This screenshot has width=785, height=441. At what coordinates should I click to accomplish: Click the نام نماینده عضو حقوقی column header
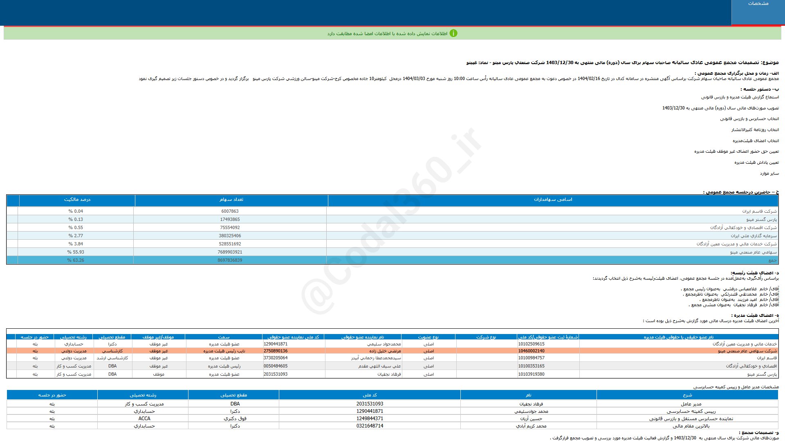click(x=363, y=337)
